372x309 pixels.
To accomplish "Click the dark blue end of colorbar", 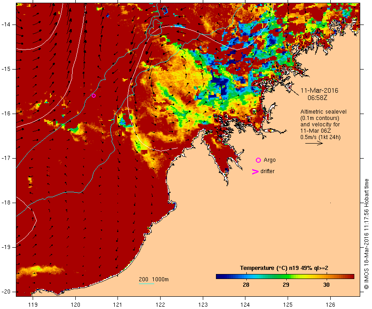I will (x=220, y=276).
